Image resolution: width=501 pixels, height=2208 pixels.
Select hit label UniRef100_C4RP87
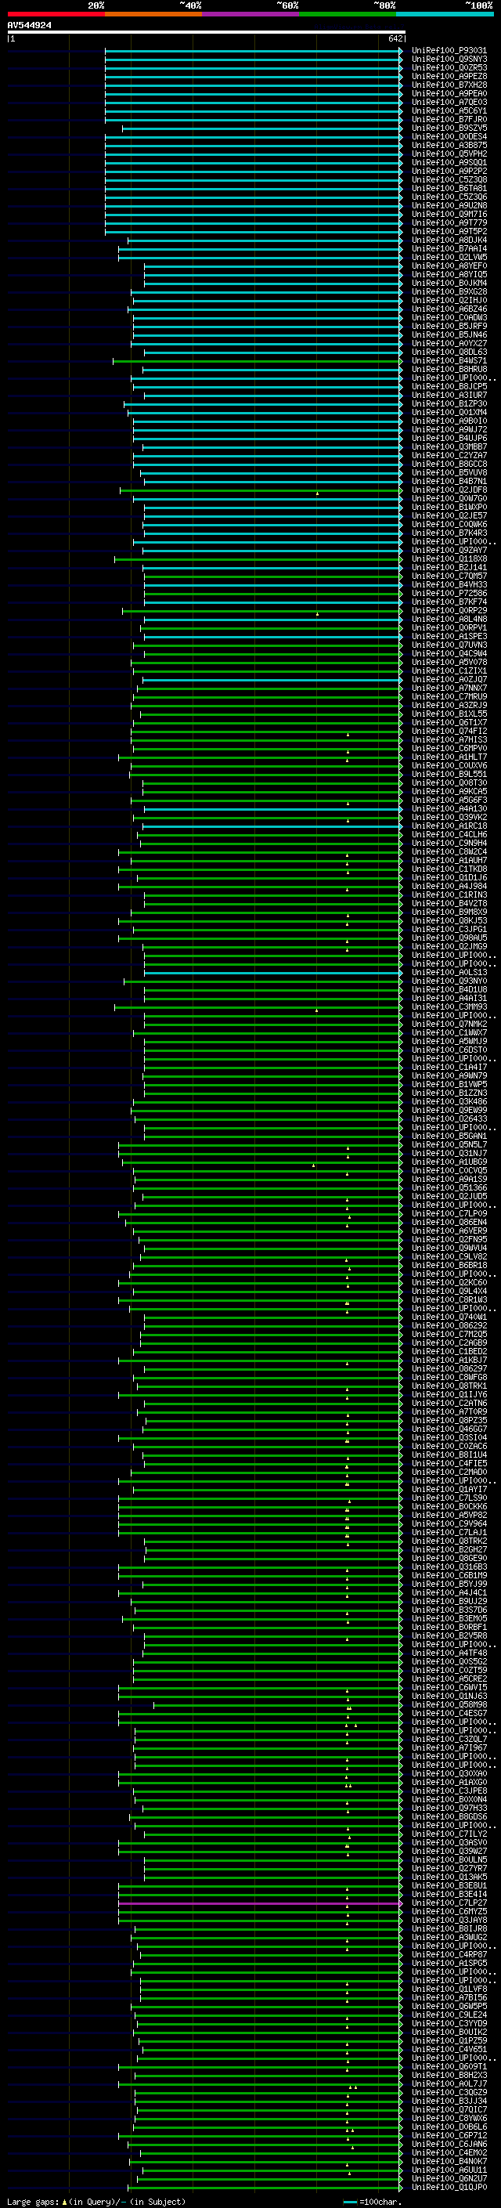point(449,1954)
